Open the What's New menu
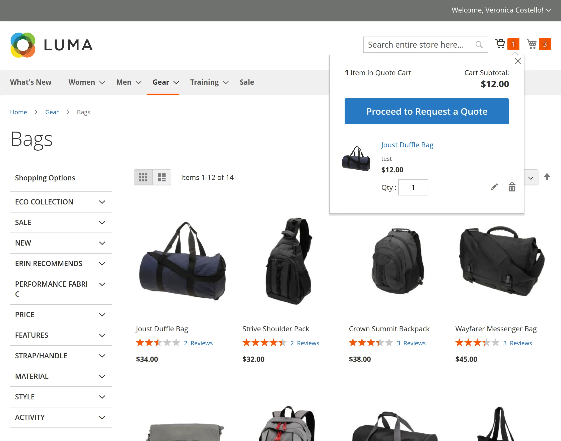This screenshot has height=441, width=561. [x=31, y=82]
